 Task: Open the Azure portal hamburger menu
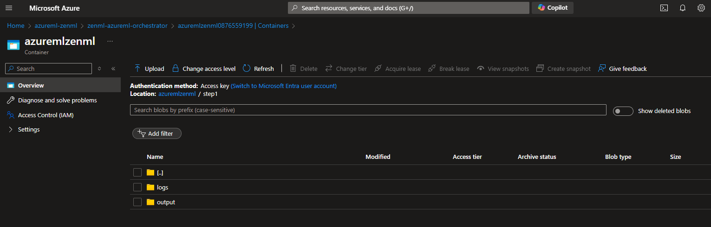click(x=9, y=8)
